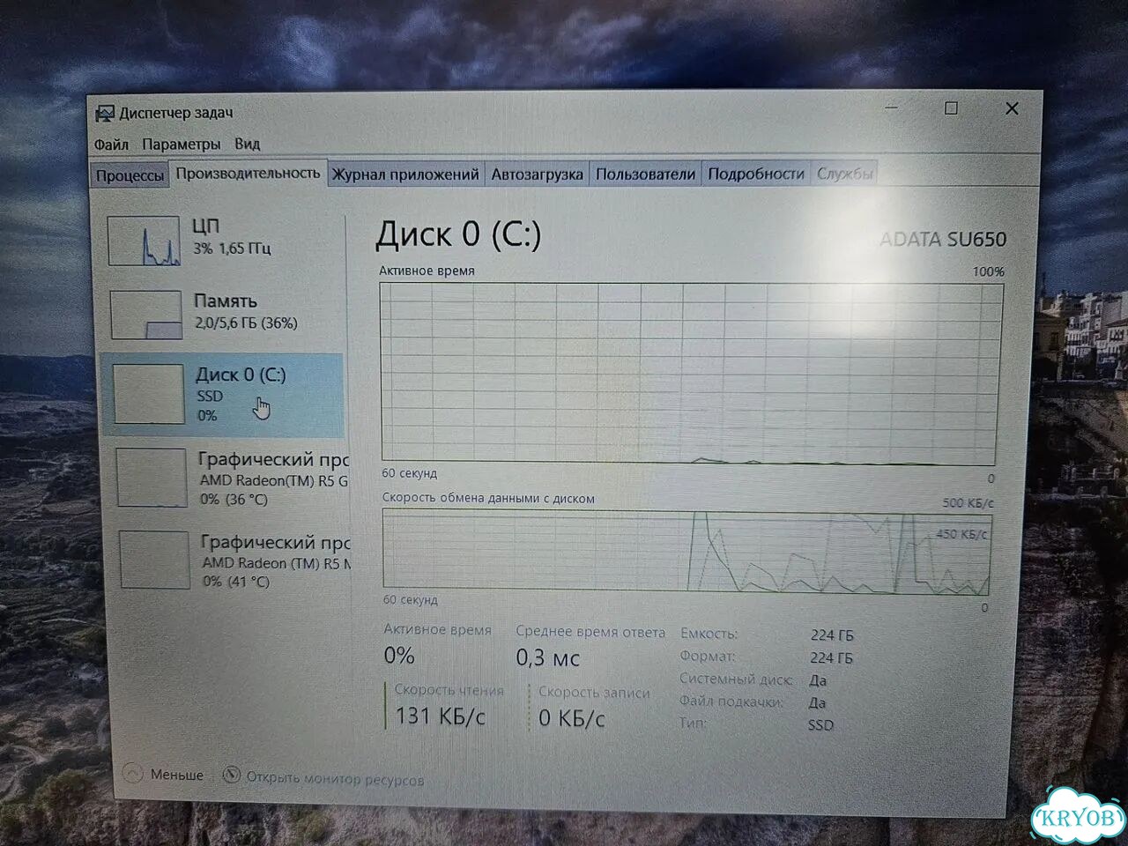The height and width of the screenshot is (846, 1128).
Task: Select AMD Radeon R5 G graphics processor item
Action: (229, 478)
